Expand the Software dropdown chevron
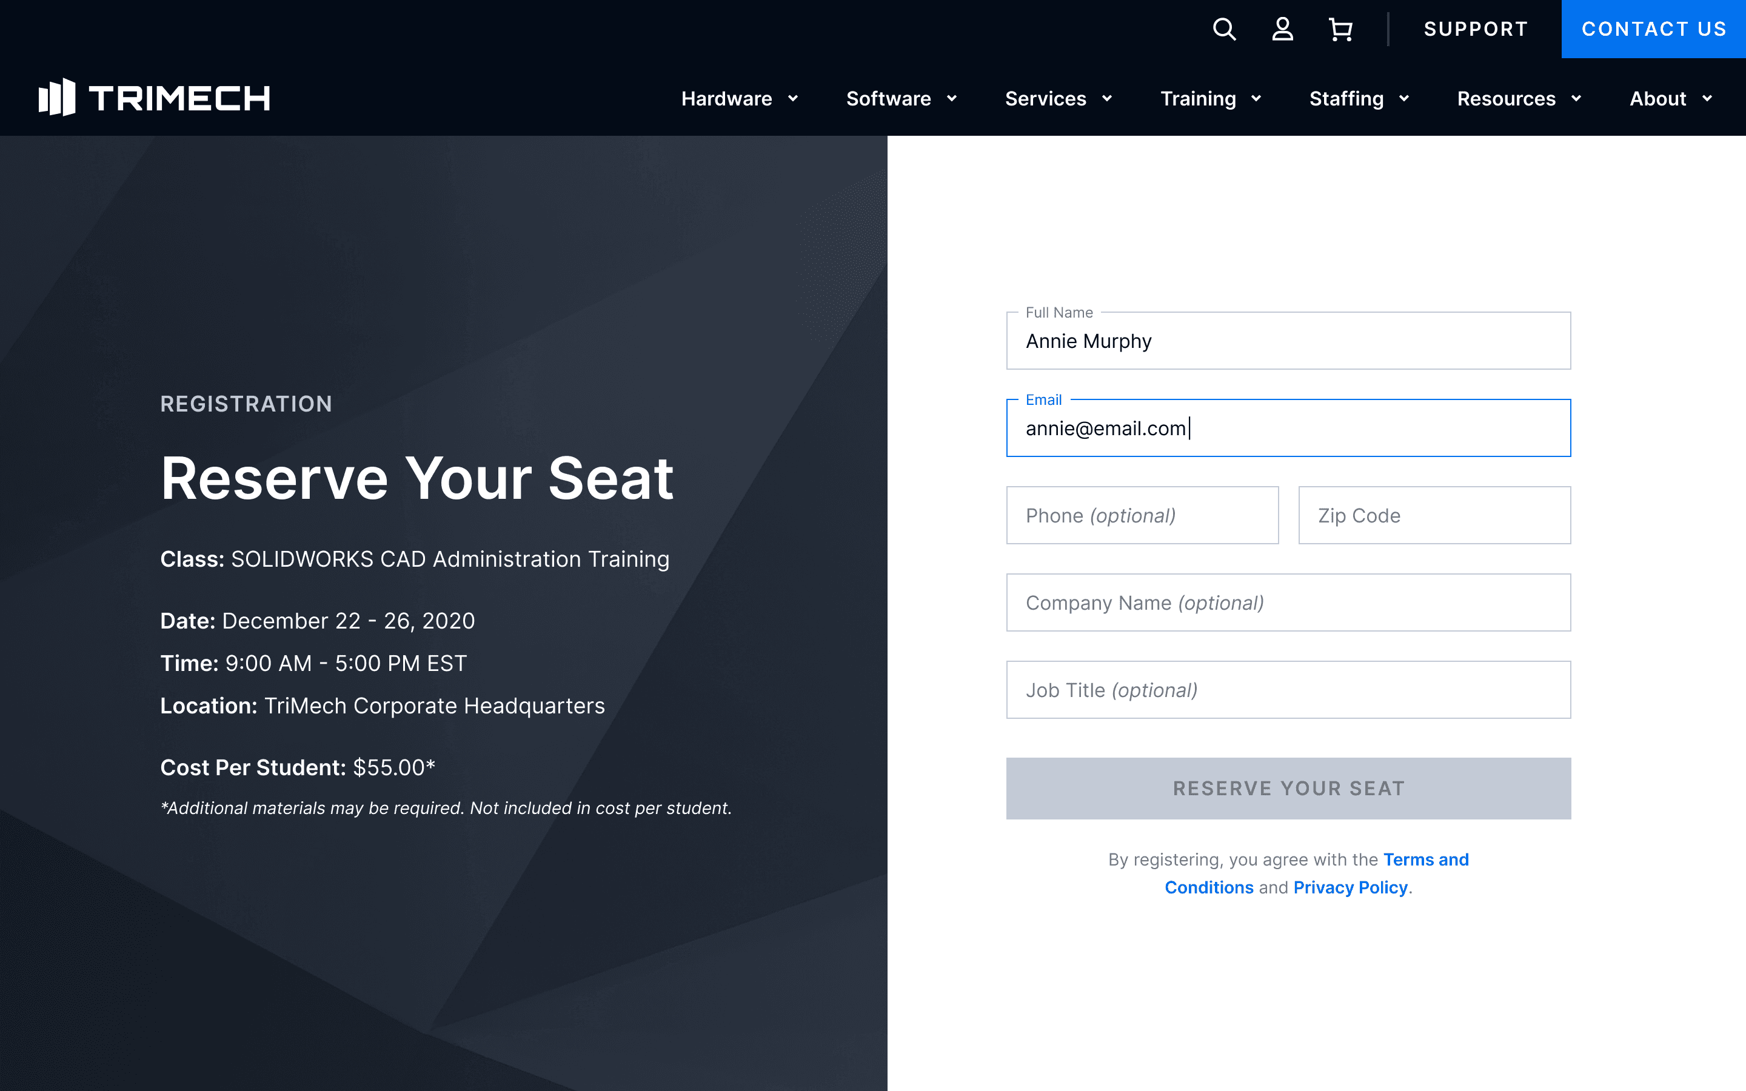 click(952, 98)
